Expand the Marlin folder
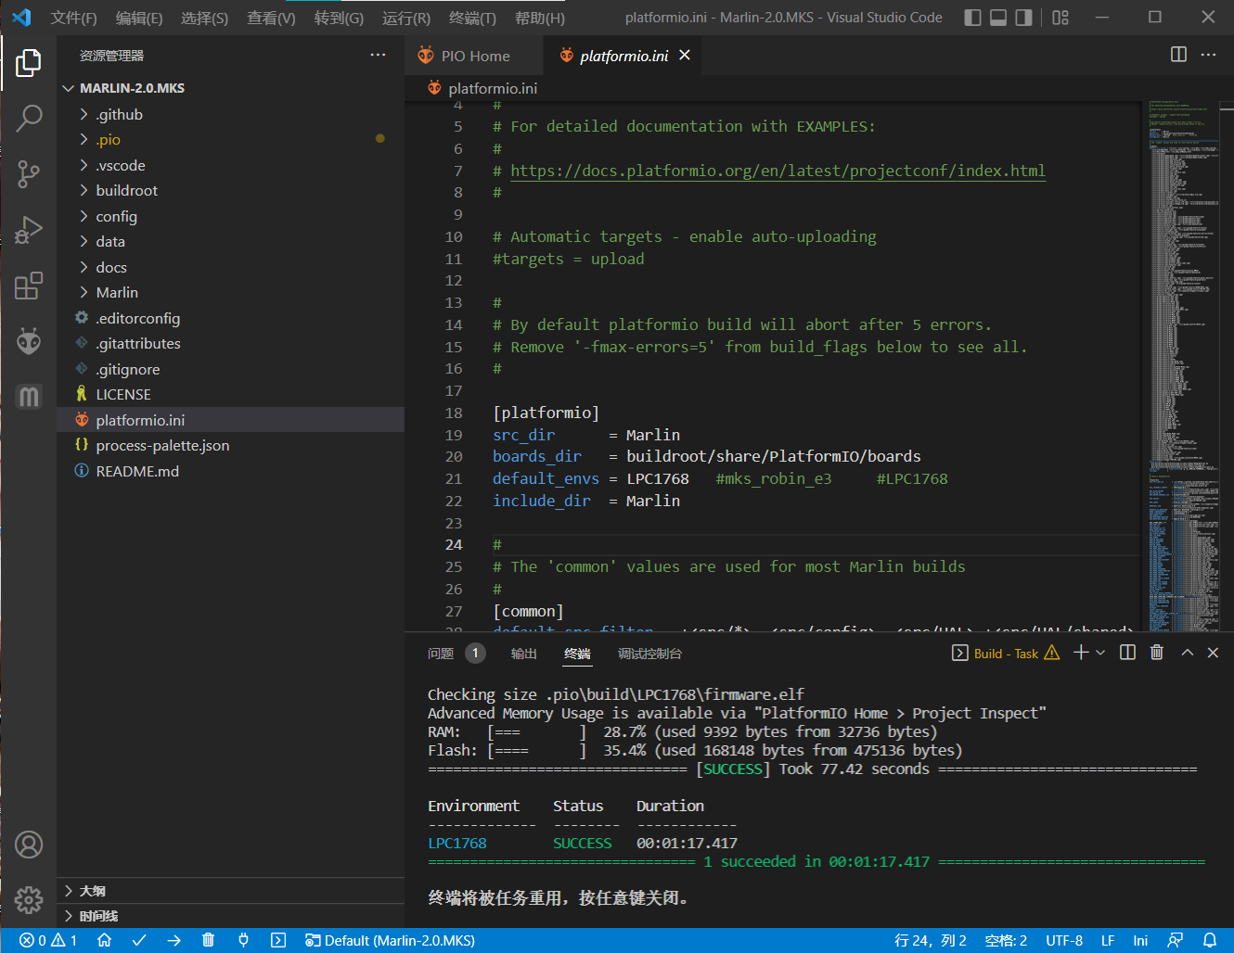The width and height of the screenshot is (1234, 953). pos(230,292)
